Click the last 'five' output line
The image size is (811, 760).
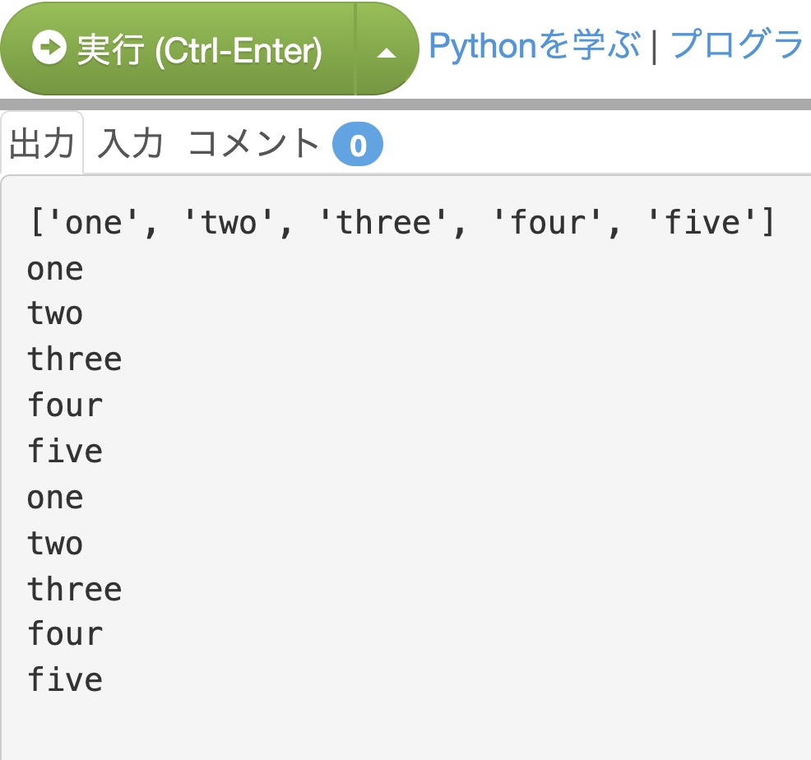tap(65, 680)
